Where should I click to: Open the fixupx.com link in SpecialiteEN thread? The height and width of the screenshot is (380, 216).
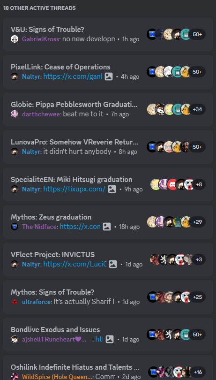tap(74, 189)
